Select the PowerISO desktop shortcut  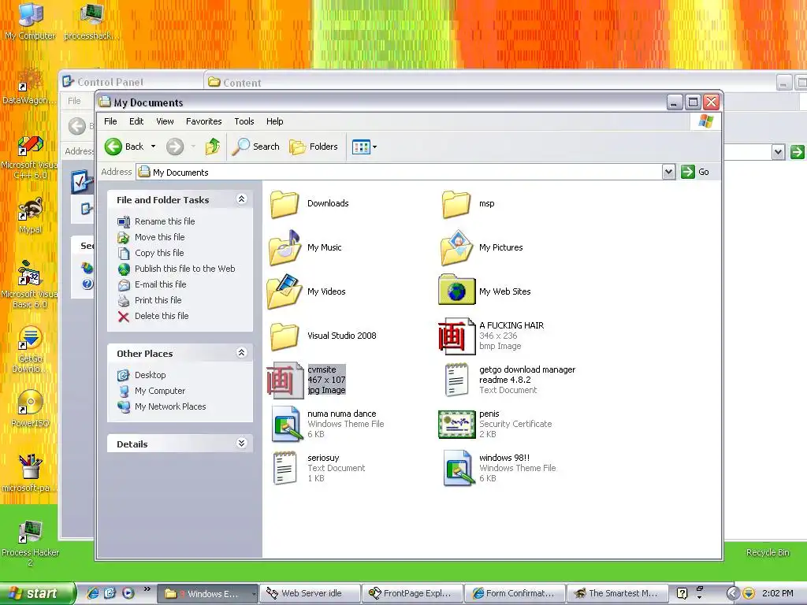point(30,409)
